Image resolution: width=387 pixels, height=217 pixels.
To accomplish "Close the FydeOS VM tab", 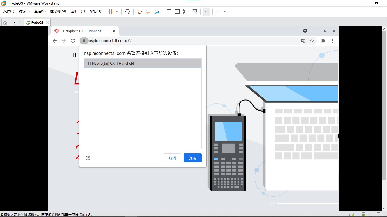I will (x=47, y=23).
